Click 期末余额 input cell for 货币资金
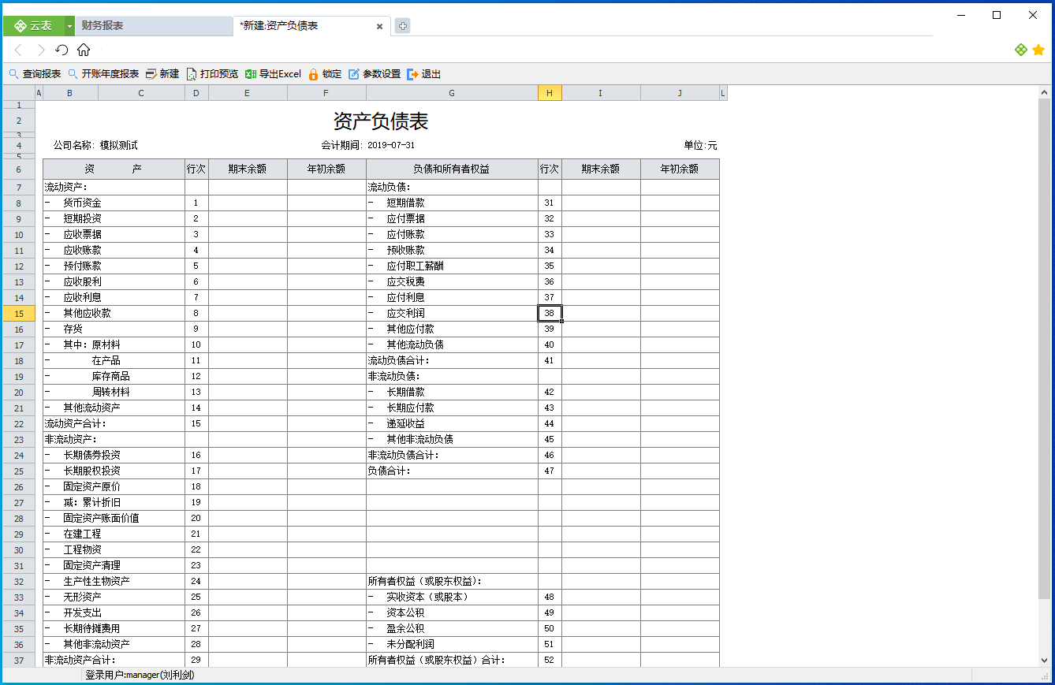1055x685 pixels. tap(248, 203)
